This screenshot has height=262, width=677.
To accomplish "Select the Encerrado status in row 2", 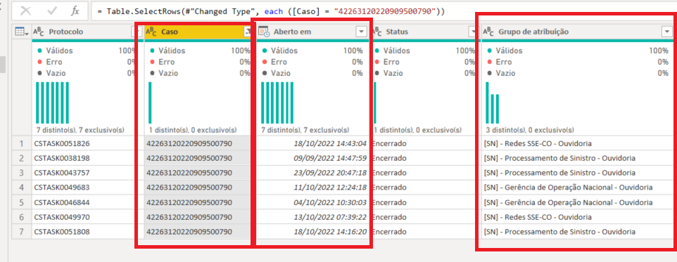I will (x=388, y=158).
